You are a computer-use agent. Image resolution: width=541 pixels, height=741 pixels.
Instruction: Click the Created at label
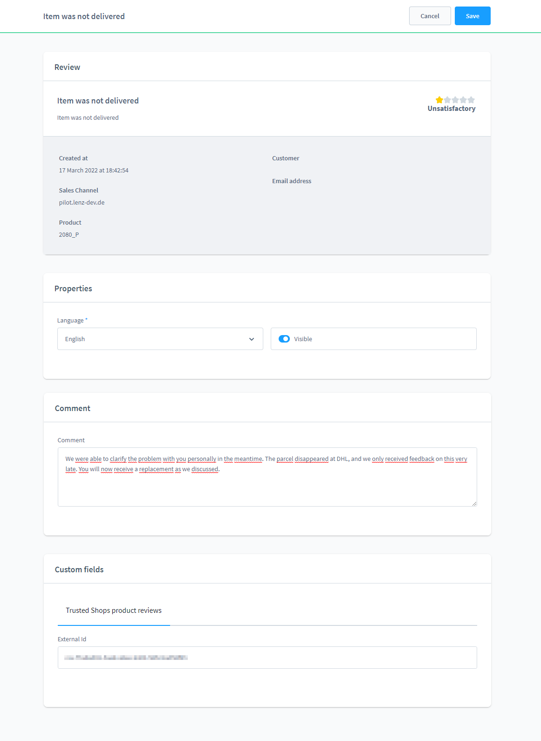click(x=73, y=158)
